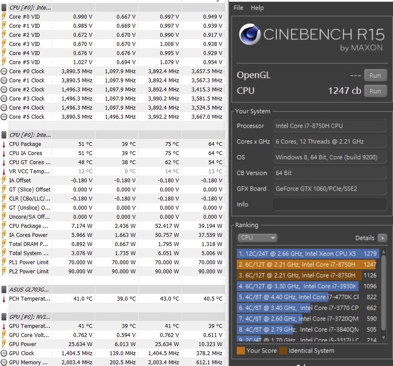The width and height of the screenshot is (393, 366).
Task: Open the Details arrow in Ranking
Action: [382, 238]
